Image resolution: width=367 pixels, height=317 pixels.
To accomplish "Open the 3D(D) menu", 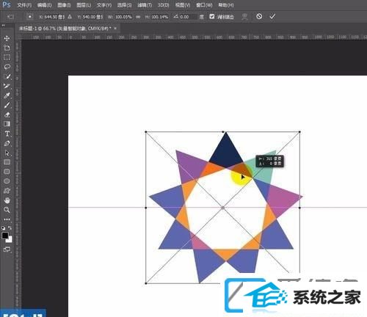I will click(x=163, y=5).
